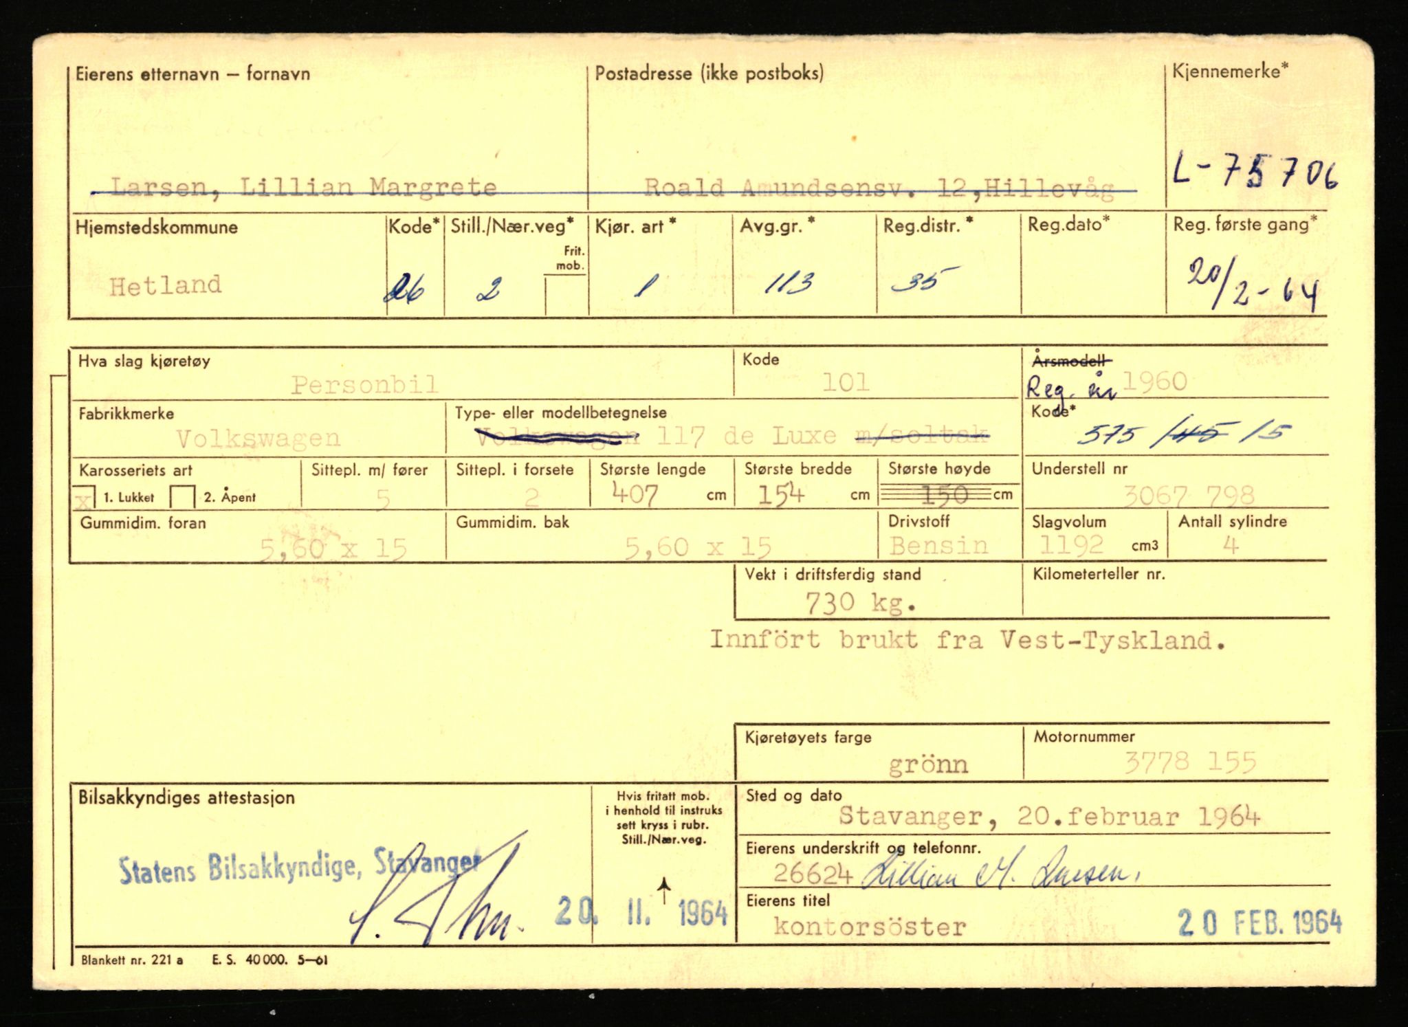Select the municipality value Hetland
This screenshot has height=1027, width=1408.
tap(165, 285)
